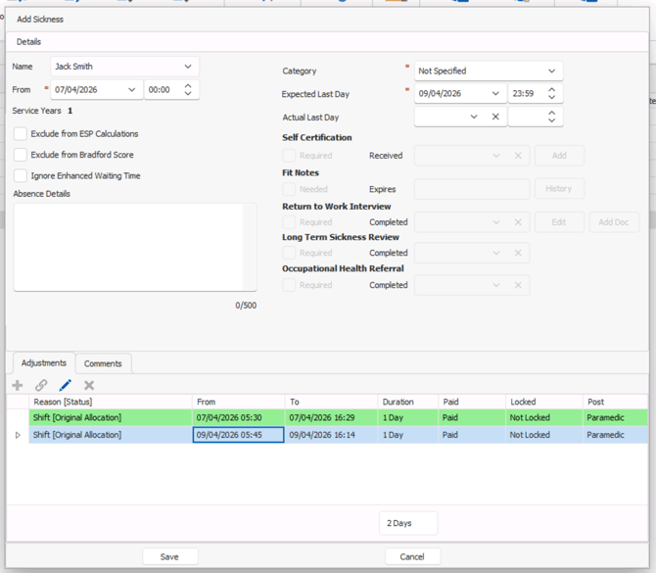Click the link adjustment chain icon

(41, 386)
